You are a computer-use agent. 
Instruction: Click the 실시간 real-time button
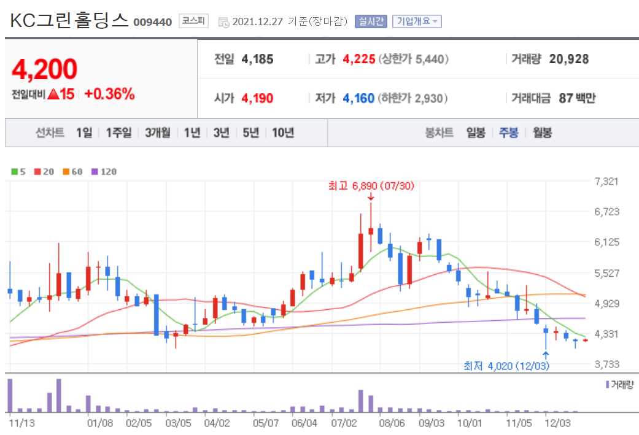(x=370, y=21)
